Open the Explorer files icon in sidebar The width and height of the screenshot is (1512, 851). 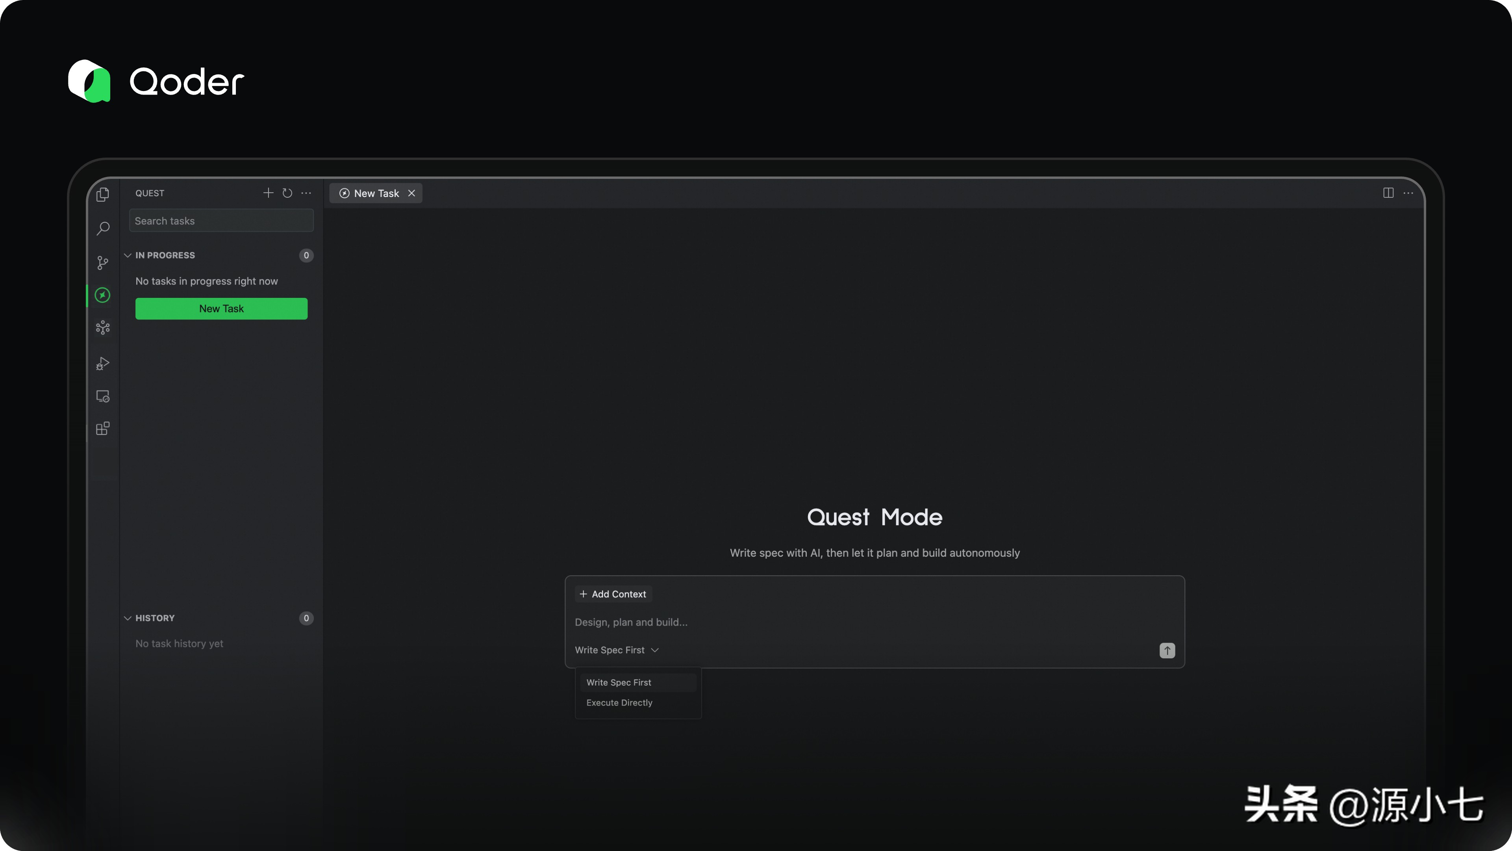(103, 194)
